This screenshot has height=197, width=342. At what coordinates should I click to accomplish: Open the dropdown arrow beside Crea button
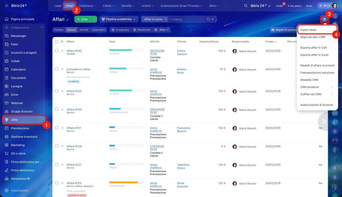coord(94,19)
